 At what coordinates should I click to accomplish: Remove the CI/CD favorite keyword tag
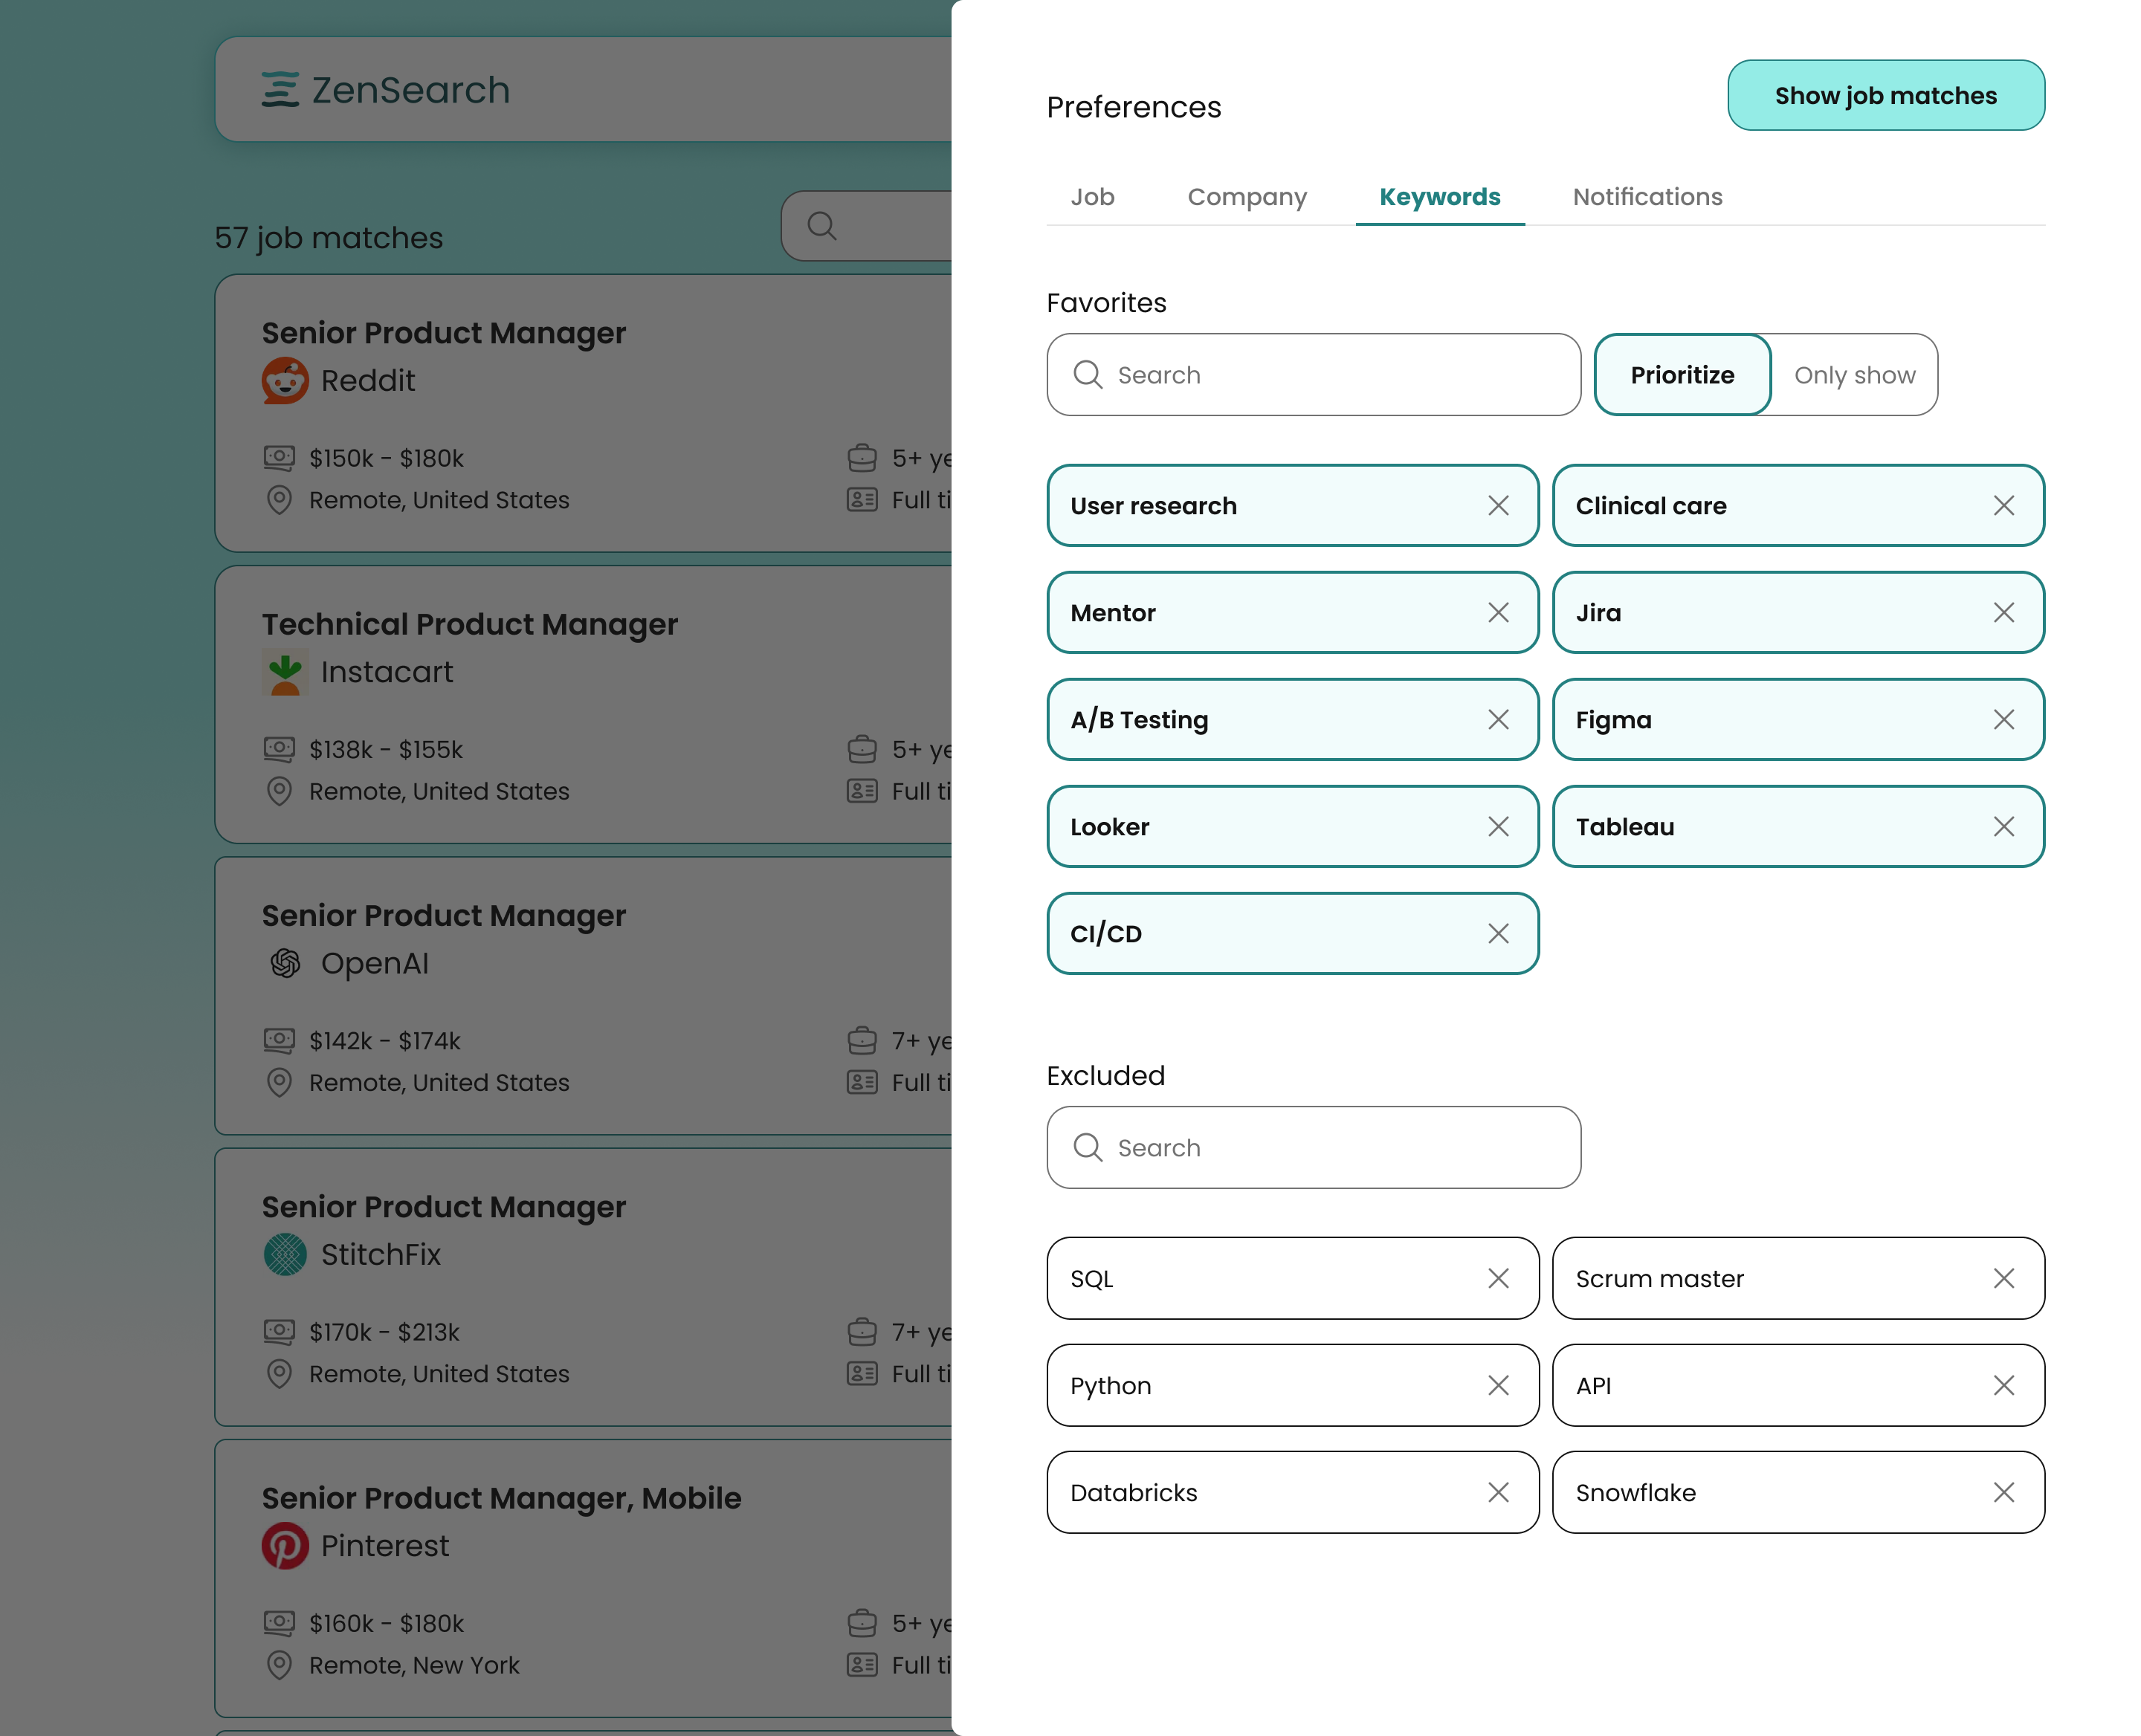1498,933
